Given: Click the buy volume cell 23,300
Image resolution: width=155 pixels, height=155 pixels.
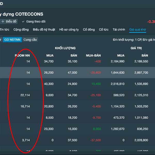Looking at the screenshot, I should click(49, 129).
